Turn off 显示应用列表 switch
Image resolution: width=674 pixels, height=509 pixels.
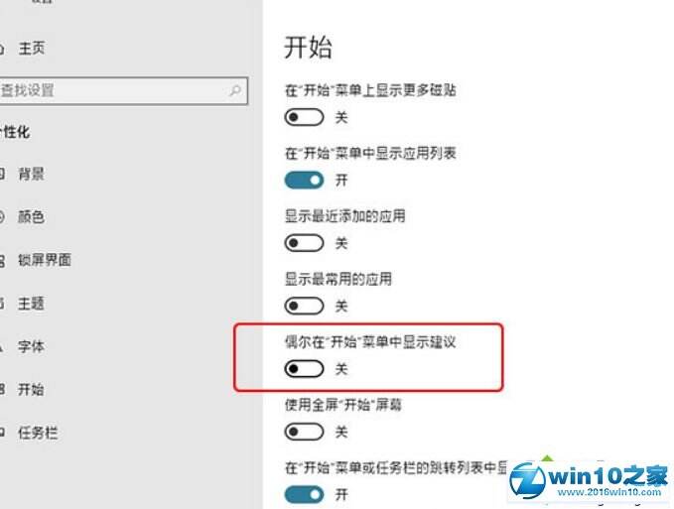tap(304, 180)
